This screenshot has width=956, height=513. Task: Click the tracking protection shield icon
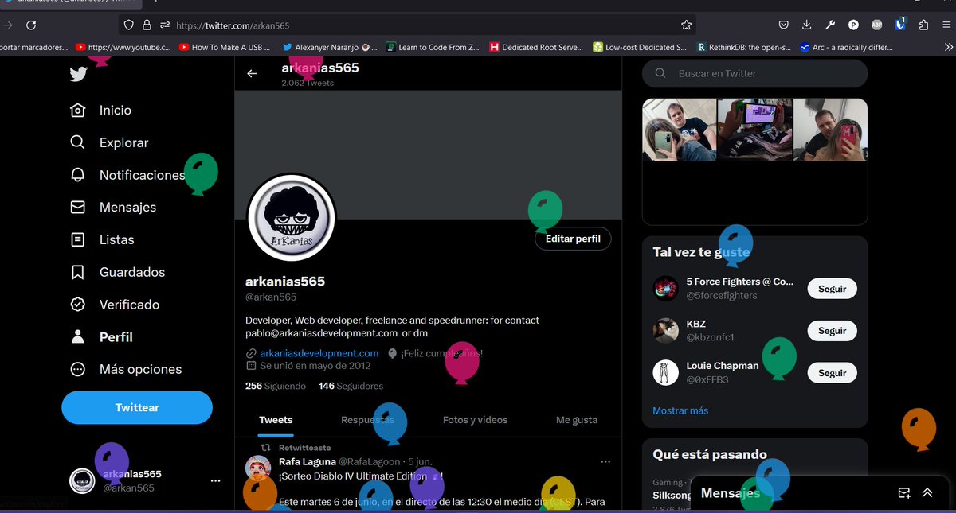pos(128,25)
